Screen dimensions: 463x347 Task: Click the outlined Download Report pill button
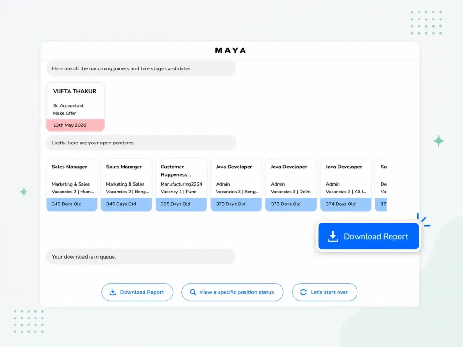[x=138, y=292]
